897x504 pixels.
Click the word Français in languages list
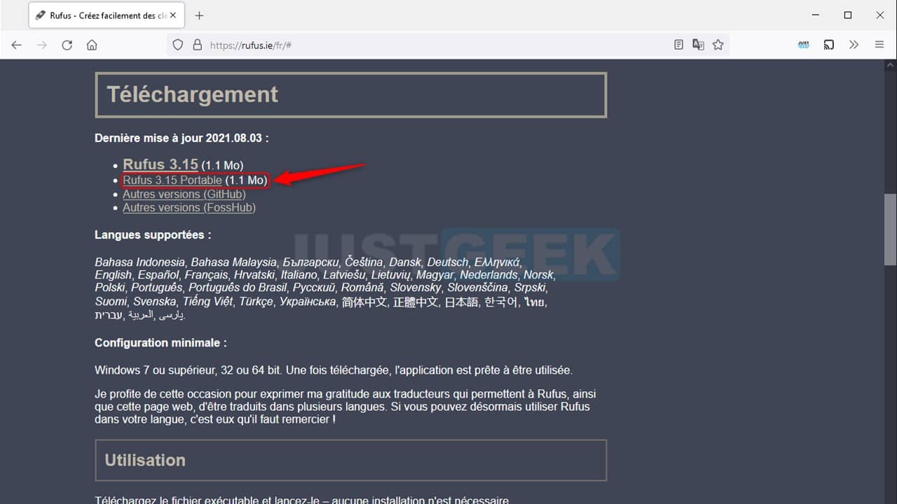coord(207,275)
